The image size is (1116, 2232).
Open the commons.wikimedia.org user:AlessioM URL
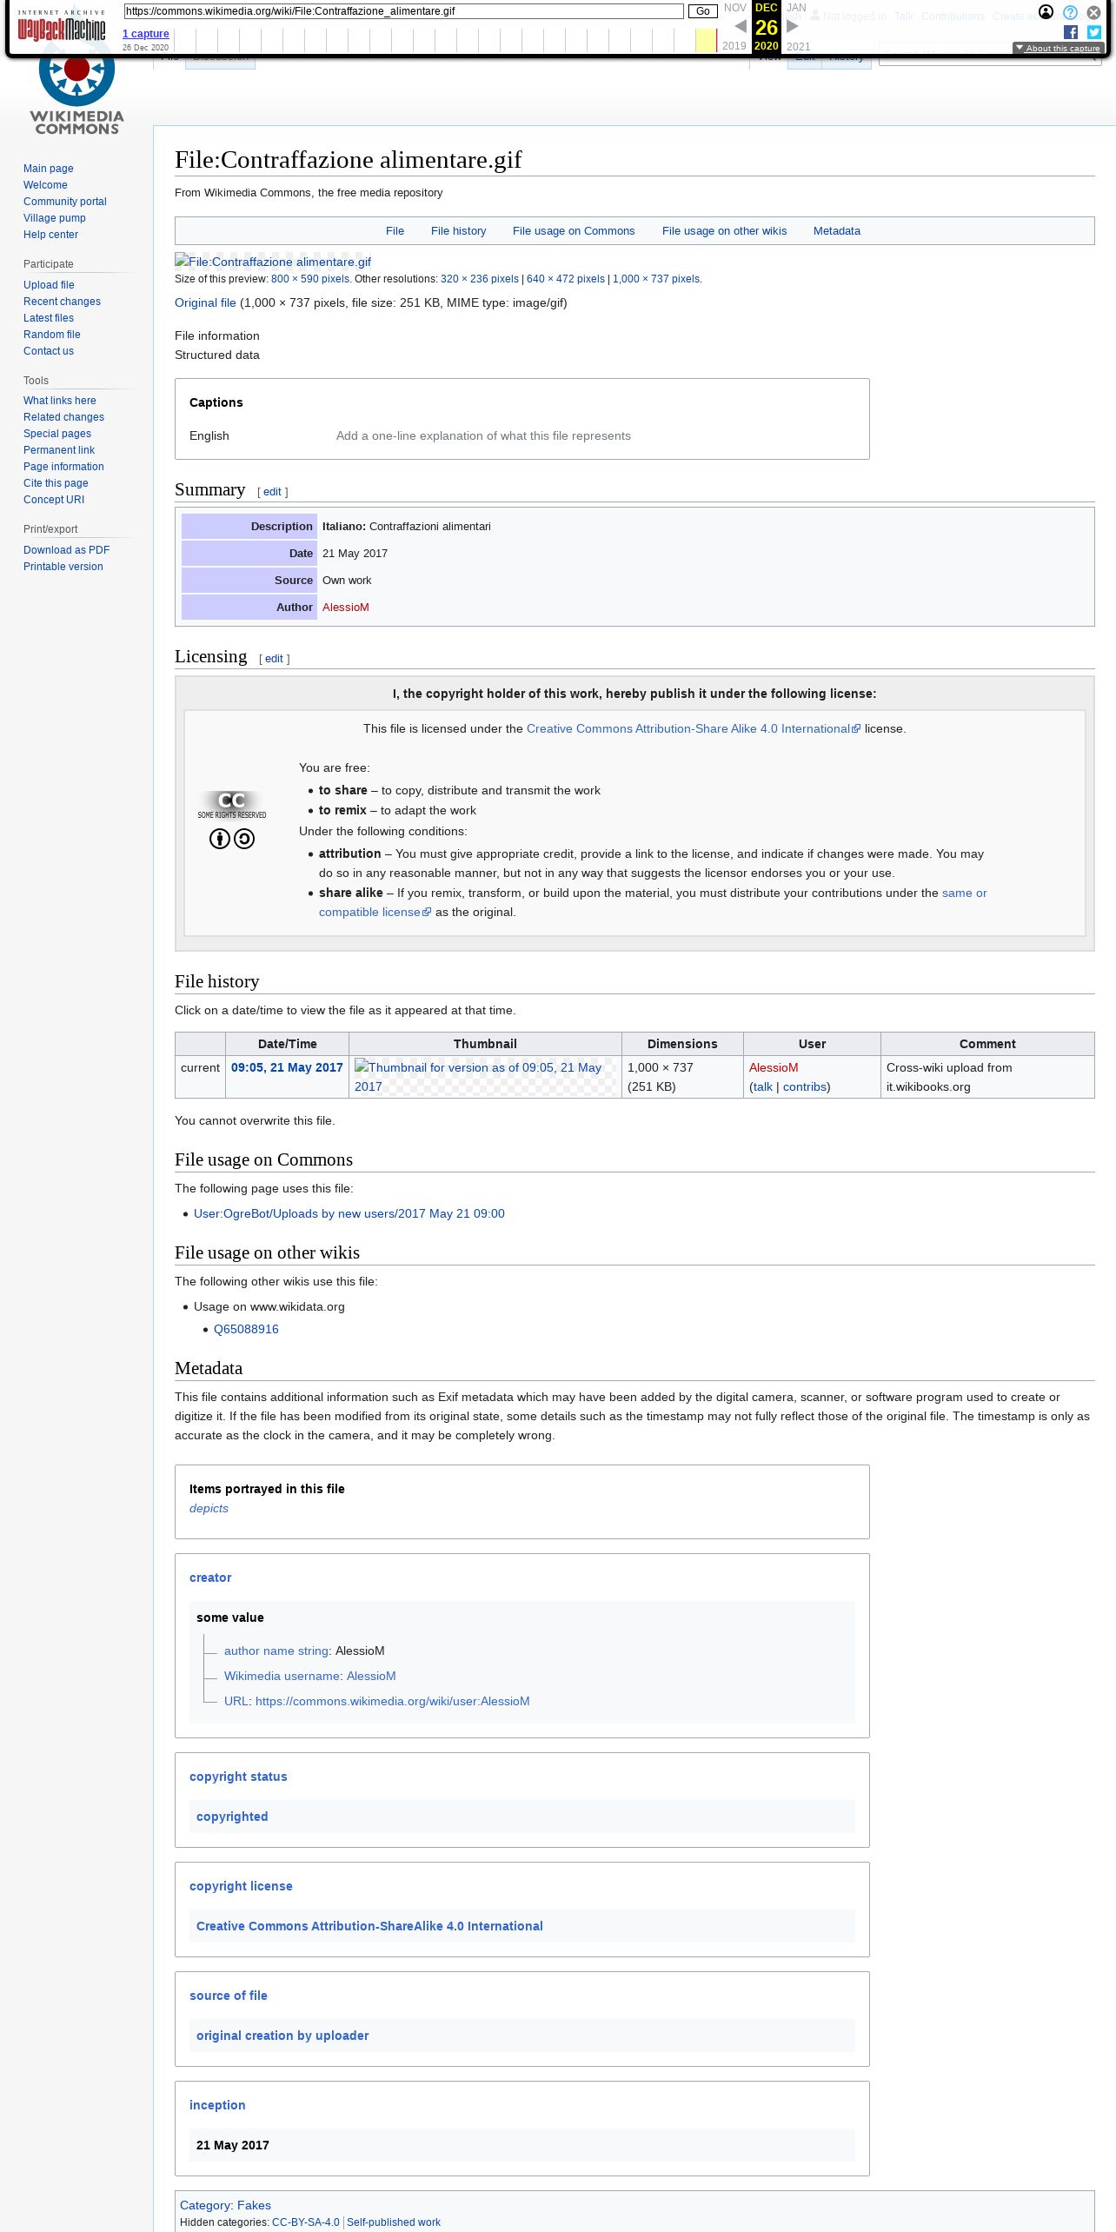coord(392,1702)
